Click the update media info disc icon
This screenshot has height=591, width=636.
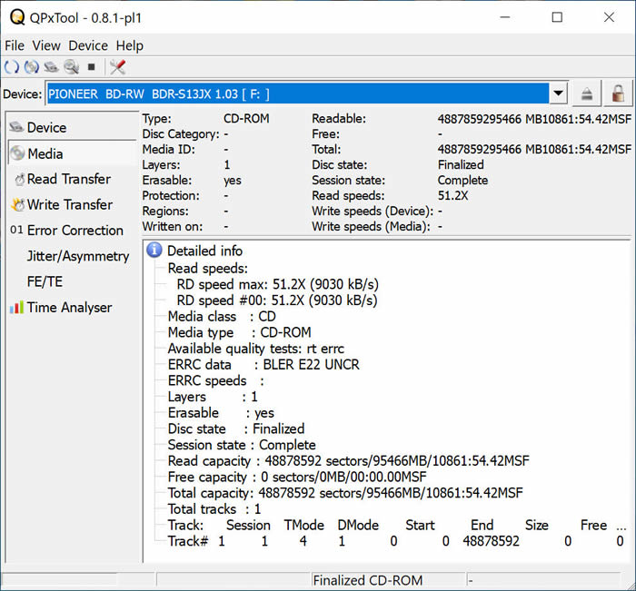click(32, 67)
